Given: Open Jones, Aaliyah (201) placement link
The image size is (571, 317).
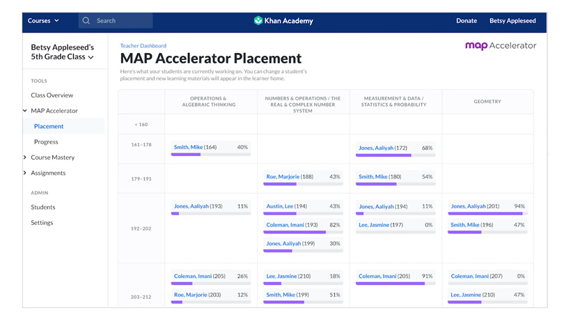Looking at the screenshot, I should 469,206.
